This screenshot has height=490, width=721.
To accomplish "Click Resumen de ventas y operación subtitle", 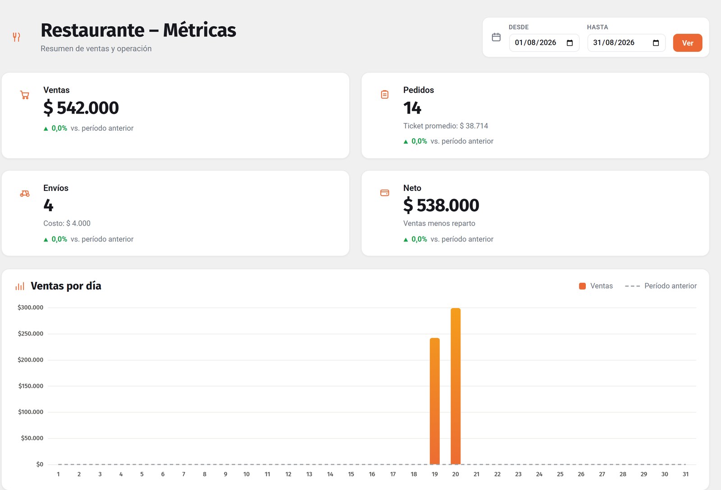I will [96, 49].
